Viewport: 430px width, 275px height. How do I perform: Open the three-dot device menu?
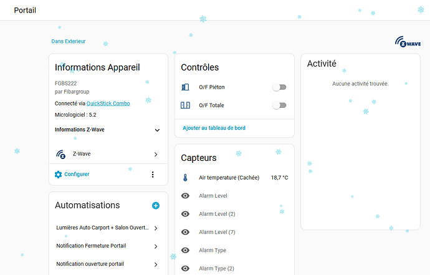click(x=153, y=175)
